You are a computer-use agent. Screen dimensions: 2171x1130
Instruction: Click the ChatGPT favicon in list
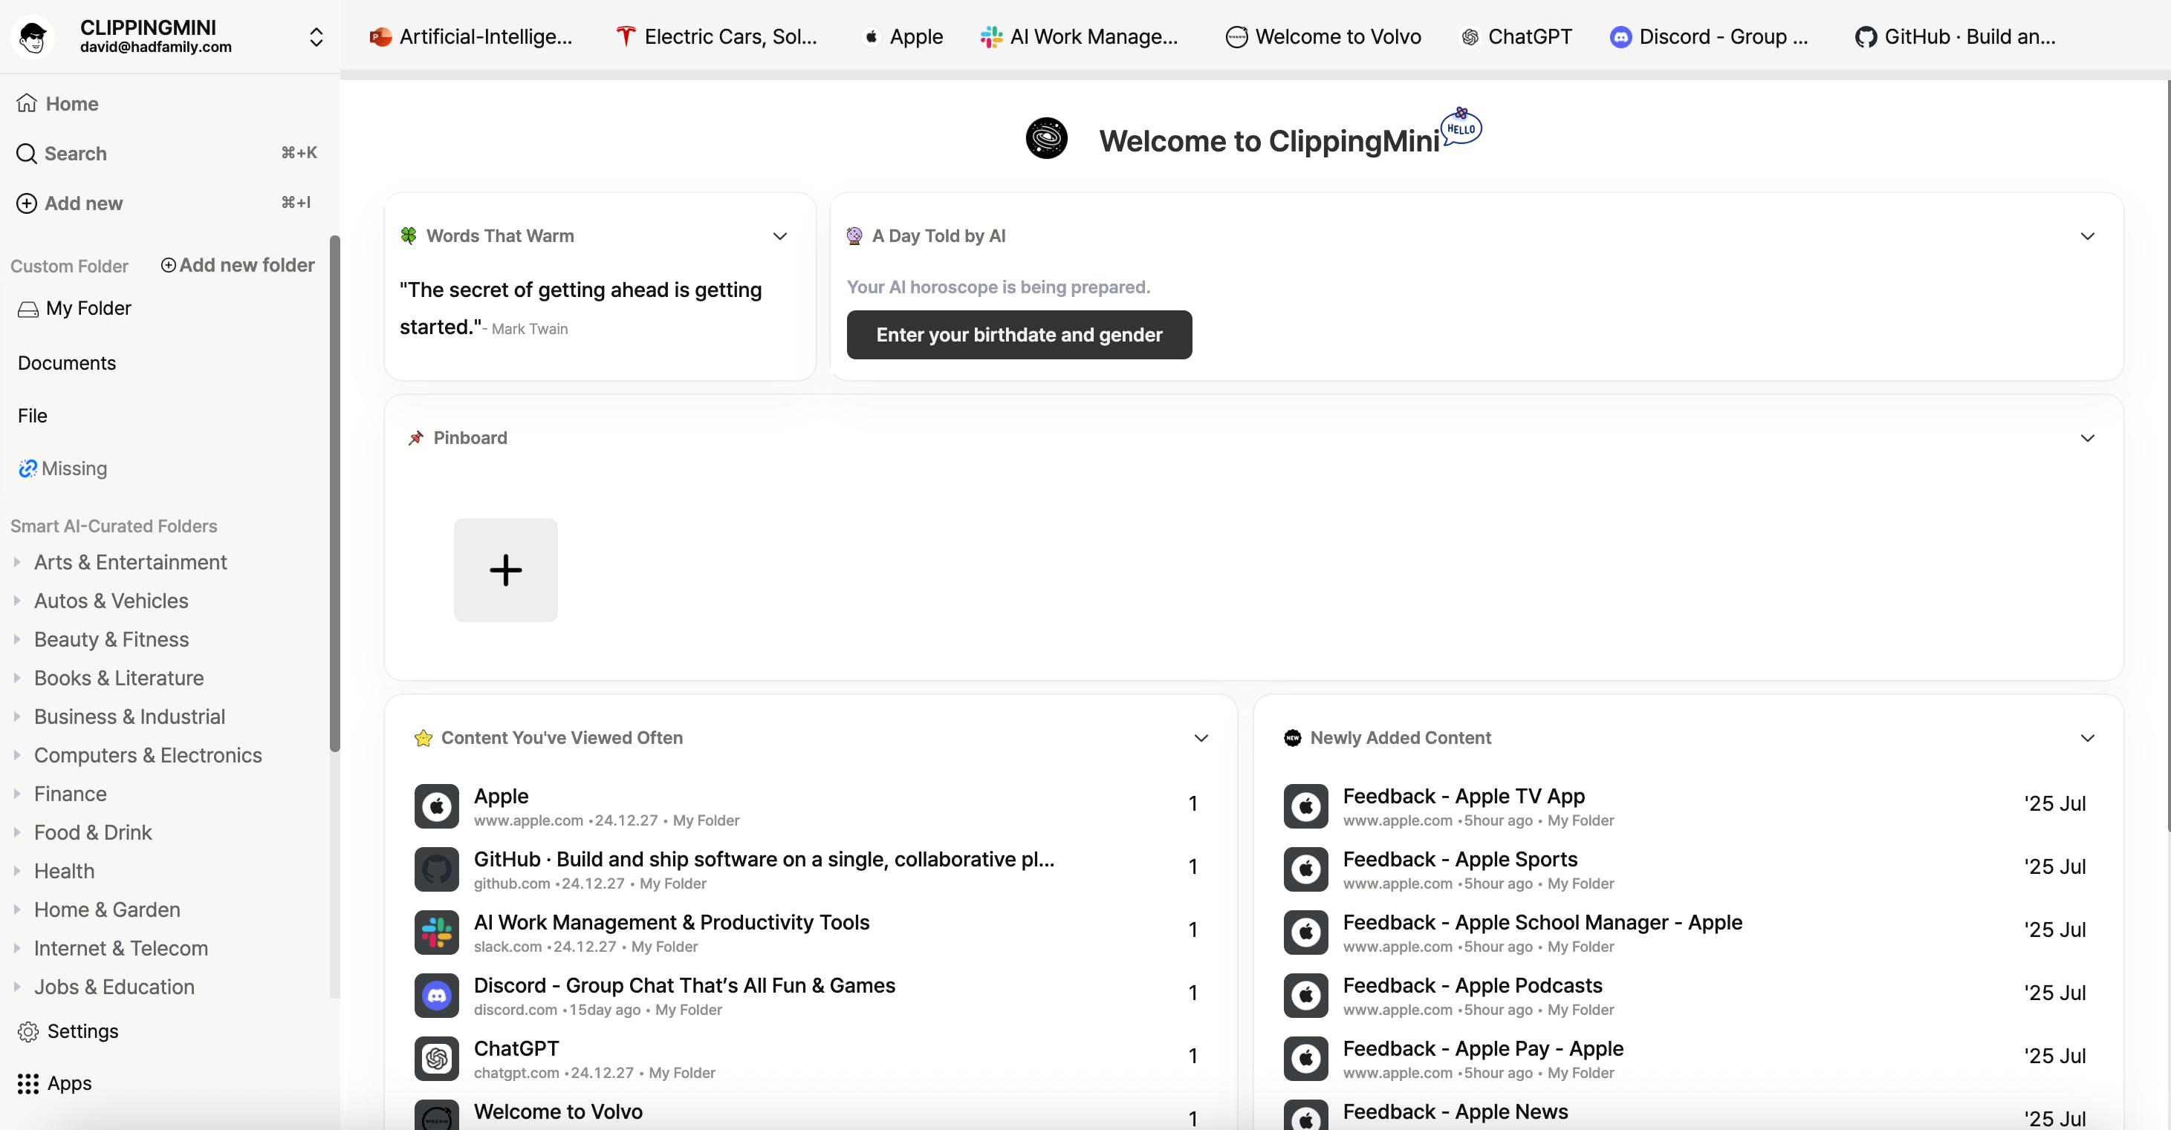(x=437, y=1059)
